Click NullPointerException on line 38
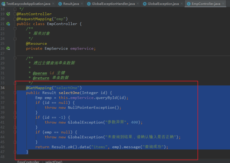The width and height of the screenshot is (230, 163). 91,108
